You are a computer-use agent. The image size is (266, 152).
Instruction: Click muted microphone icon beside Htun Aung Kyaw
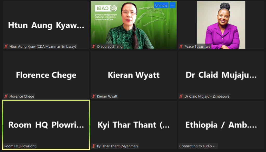(6, 46)
